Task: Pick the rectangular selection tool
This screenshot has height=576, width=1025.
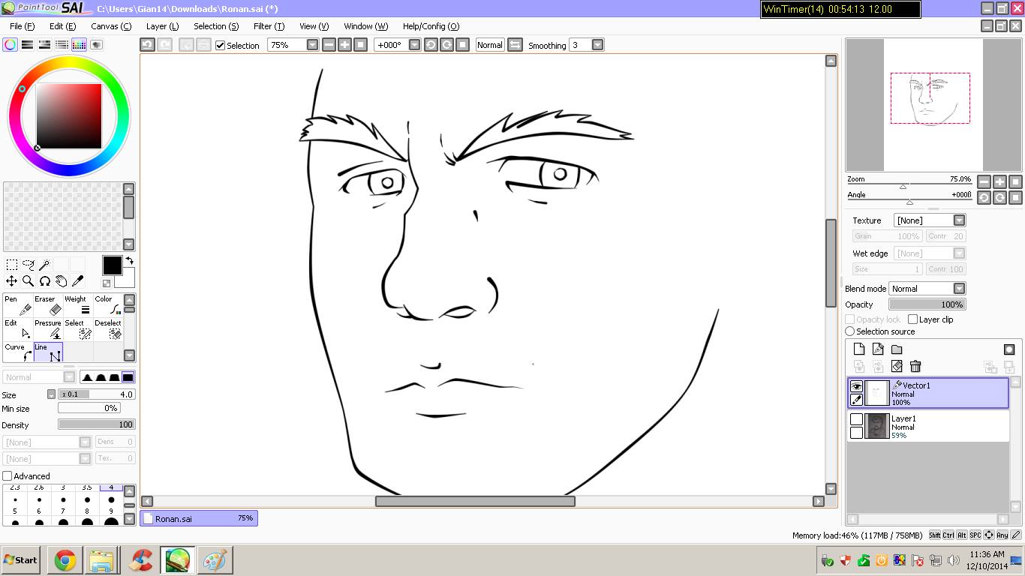Action: (12, 265)
